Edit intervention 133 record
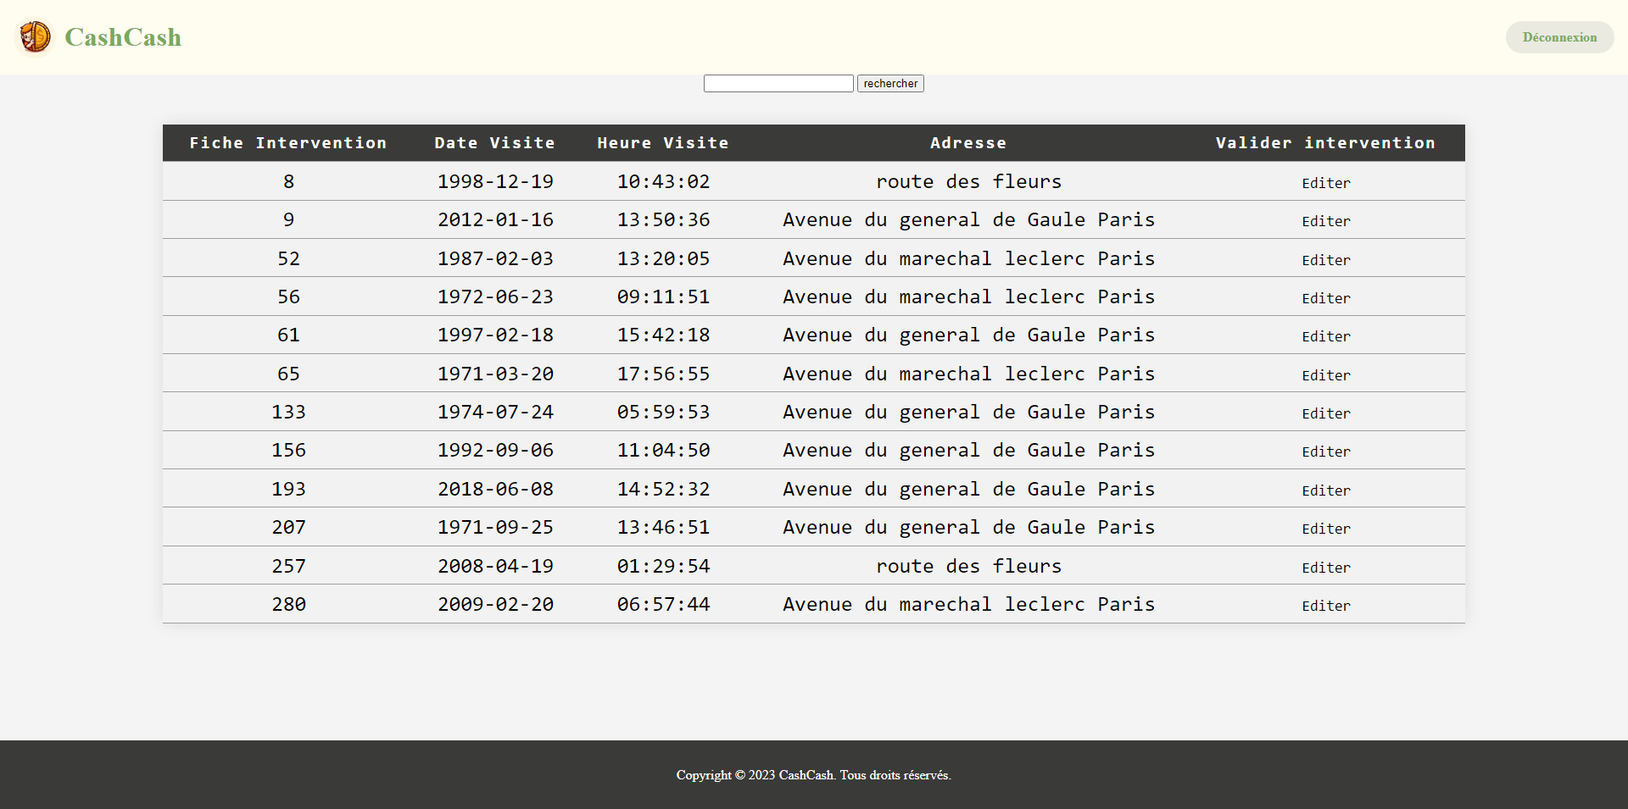 (1325, 413)
